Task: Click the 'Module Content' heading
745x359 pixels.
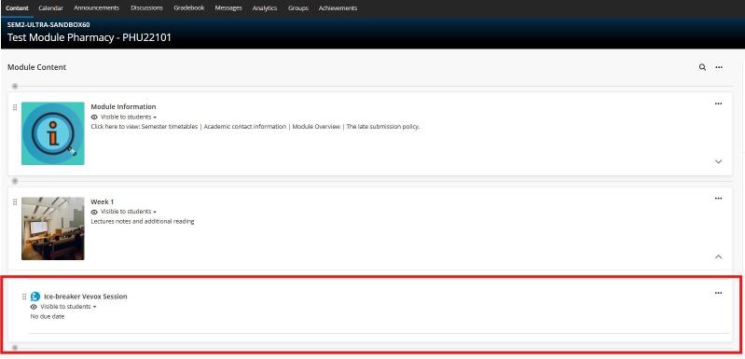Action: pos(36,67)
